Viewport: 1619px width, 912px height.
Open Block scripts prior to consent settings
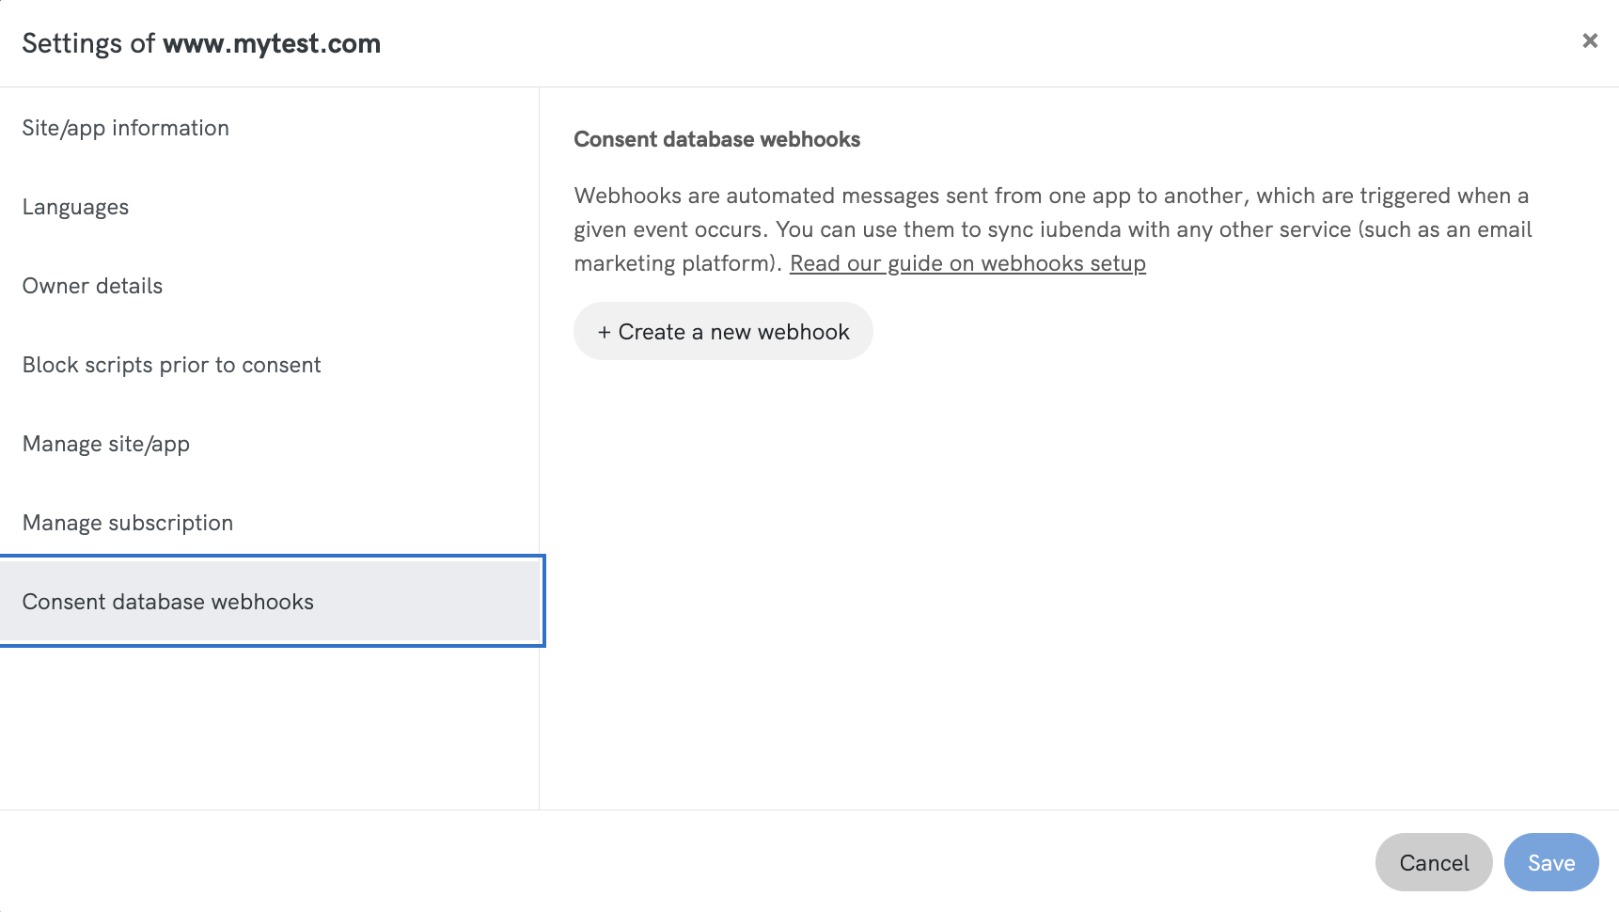coord(172,365)
